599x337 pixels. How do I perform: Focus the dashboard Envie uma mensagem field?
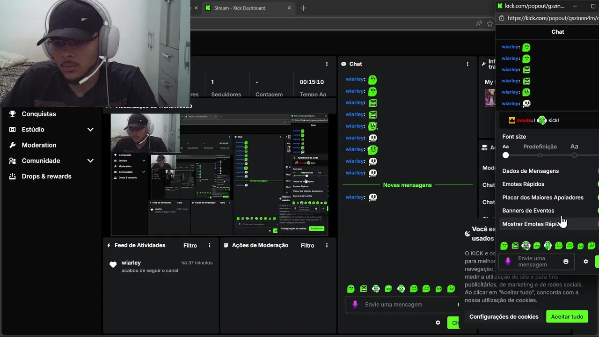click(402, 304)
